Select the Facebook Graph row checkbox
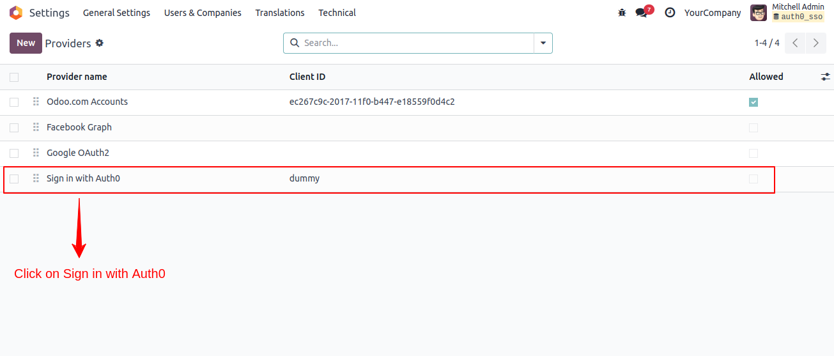 [x=14, y=128]
